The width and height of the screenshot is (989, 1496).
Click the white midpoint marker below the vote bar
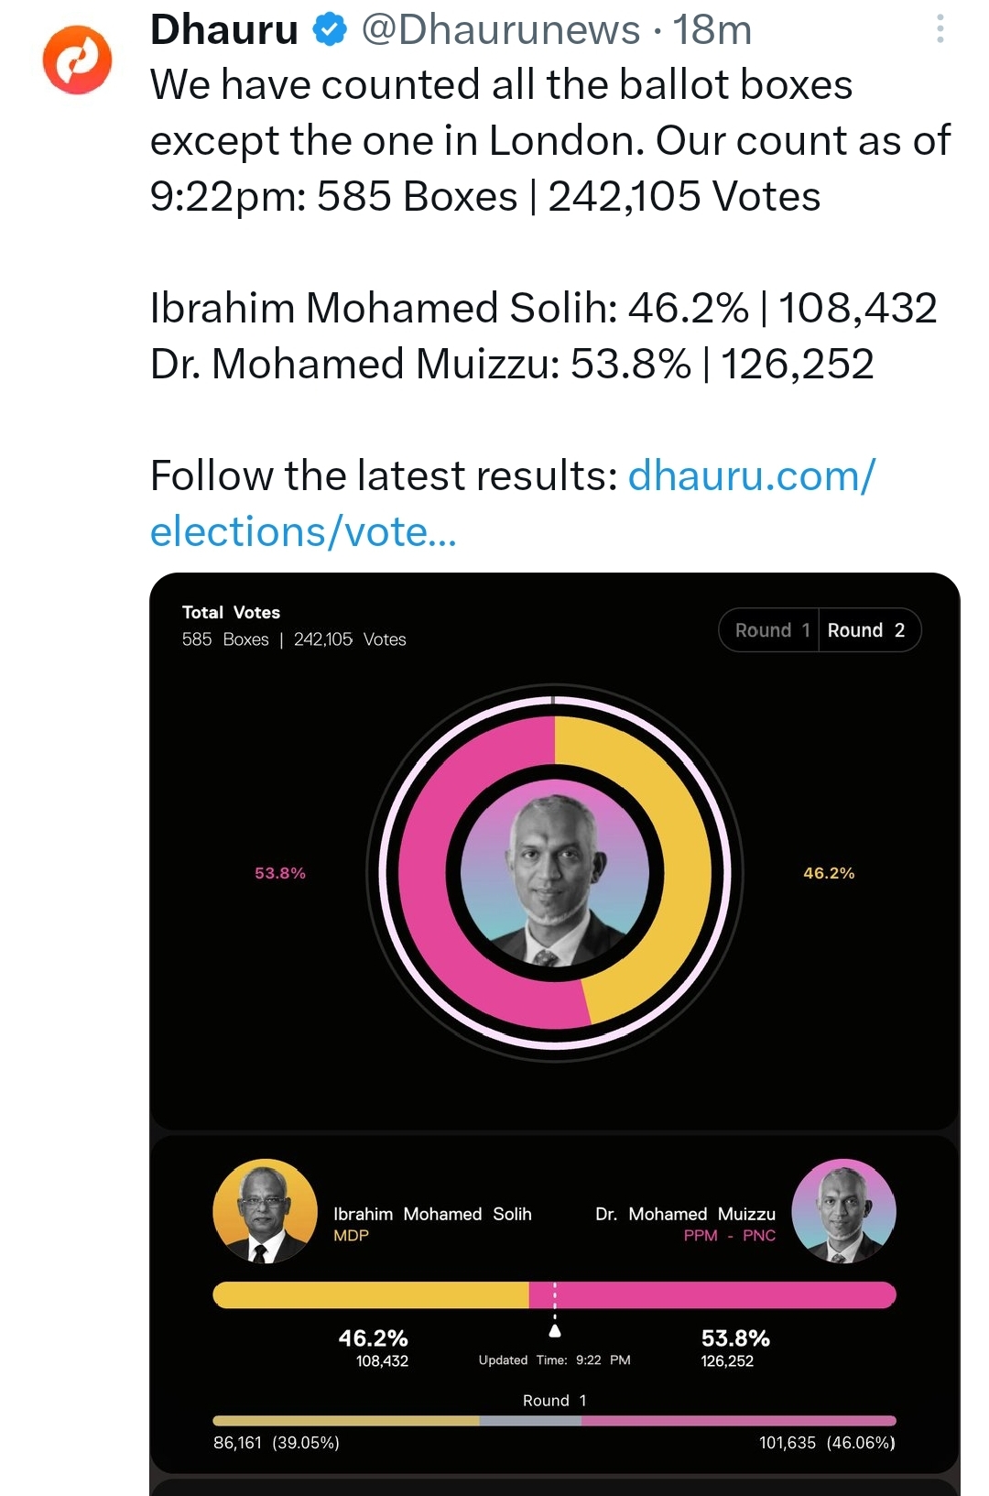[555, 1330]
